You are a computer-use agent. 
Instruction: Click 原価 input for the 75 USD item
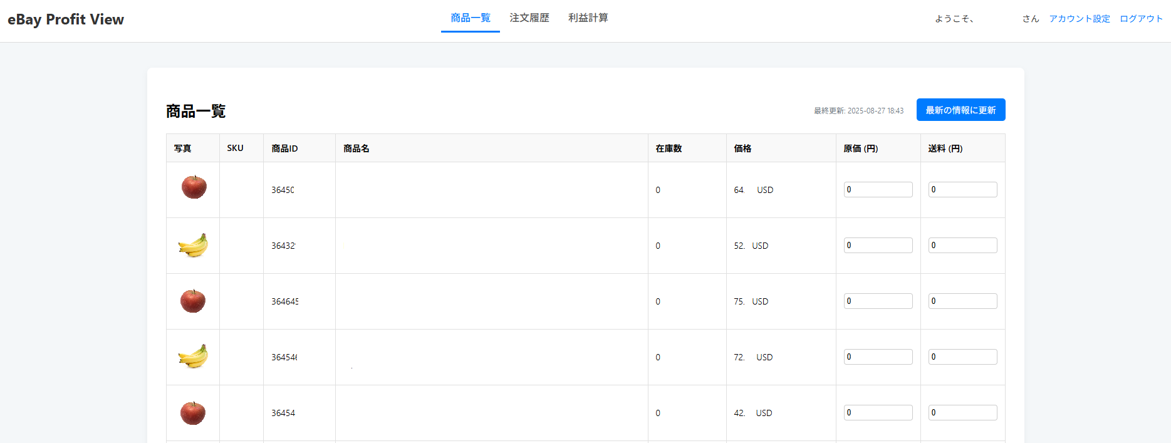coord(878,301)
